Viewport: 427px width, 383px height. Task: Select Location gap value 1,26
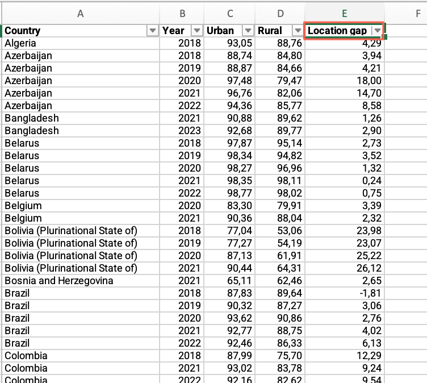tap(345, 118)
